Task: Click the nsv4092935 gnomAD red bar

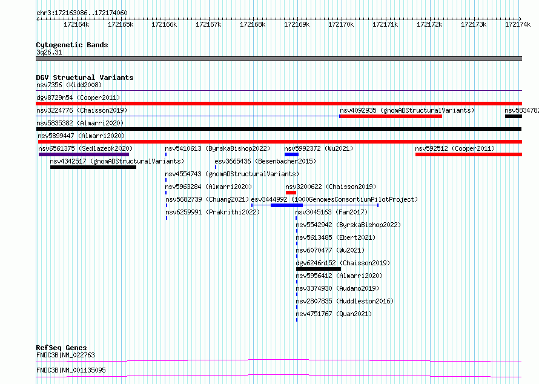Action: click(391, 116)
